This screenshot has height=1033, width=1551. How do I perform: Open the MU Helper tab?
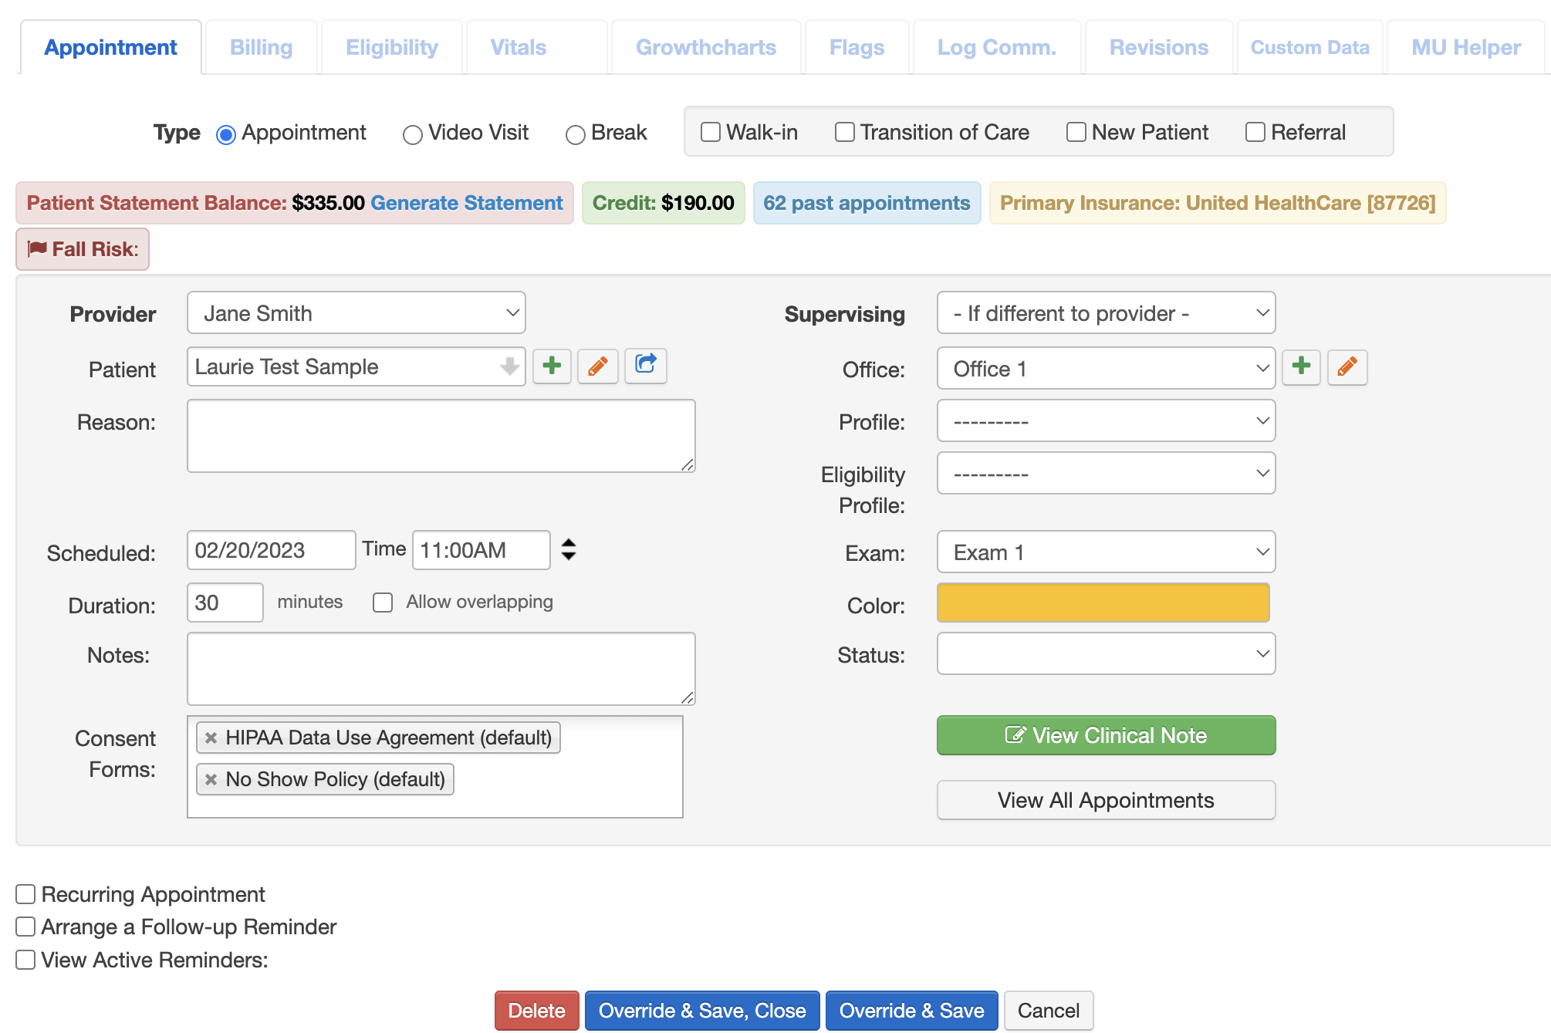[x=1466, y=47]
